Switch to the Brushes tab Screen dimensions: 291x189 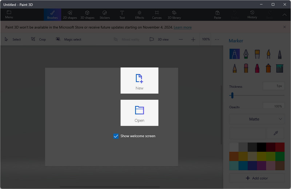52,15
